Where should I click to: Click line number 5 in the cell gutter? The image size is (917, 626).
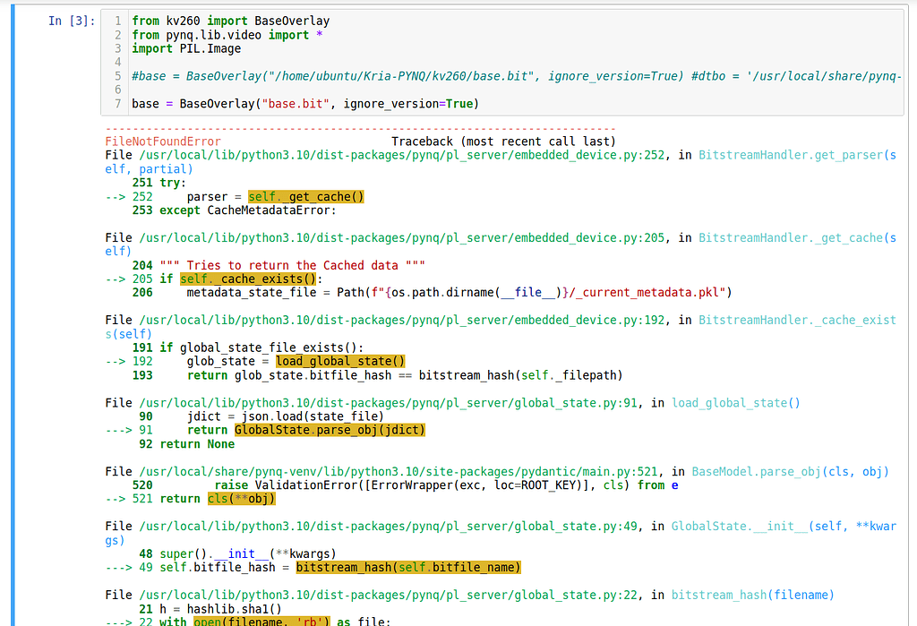click(117, 76)
